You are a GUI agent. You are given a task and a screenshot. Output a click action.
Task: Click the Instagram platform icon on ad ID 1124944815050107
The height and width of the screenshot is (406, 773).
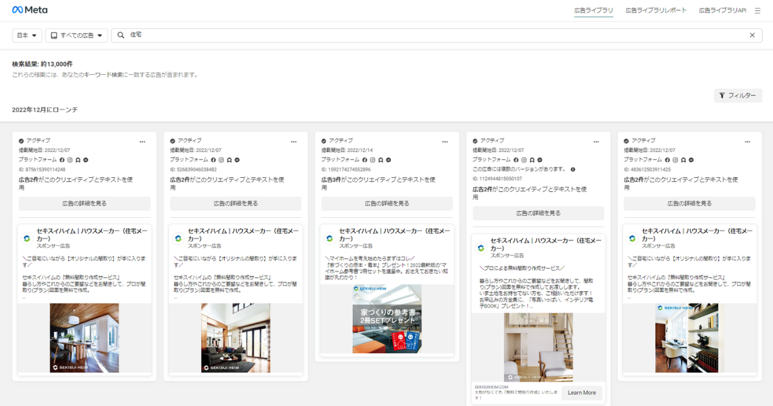click(524, 159)
